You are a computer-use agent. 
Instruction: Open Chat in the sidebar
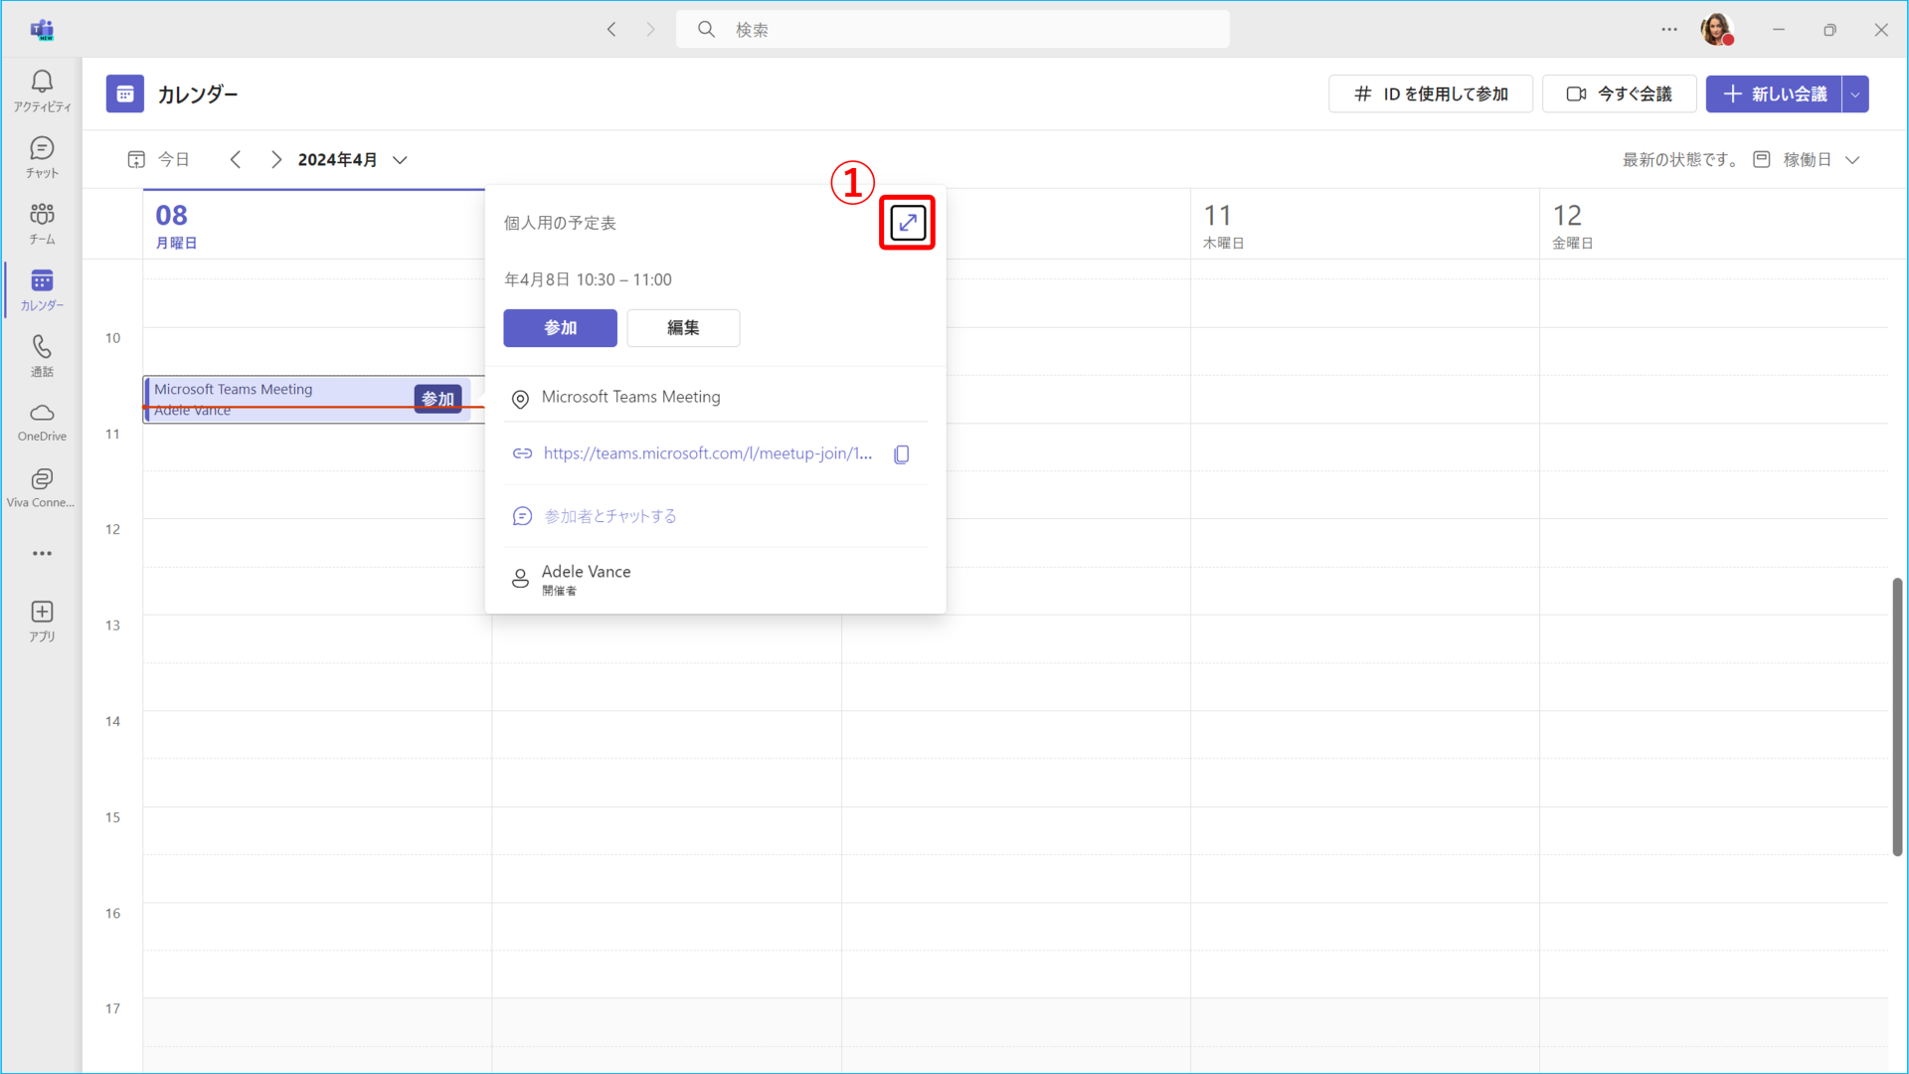click(x=42, y=157)
